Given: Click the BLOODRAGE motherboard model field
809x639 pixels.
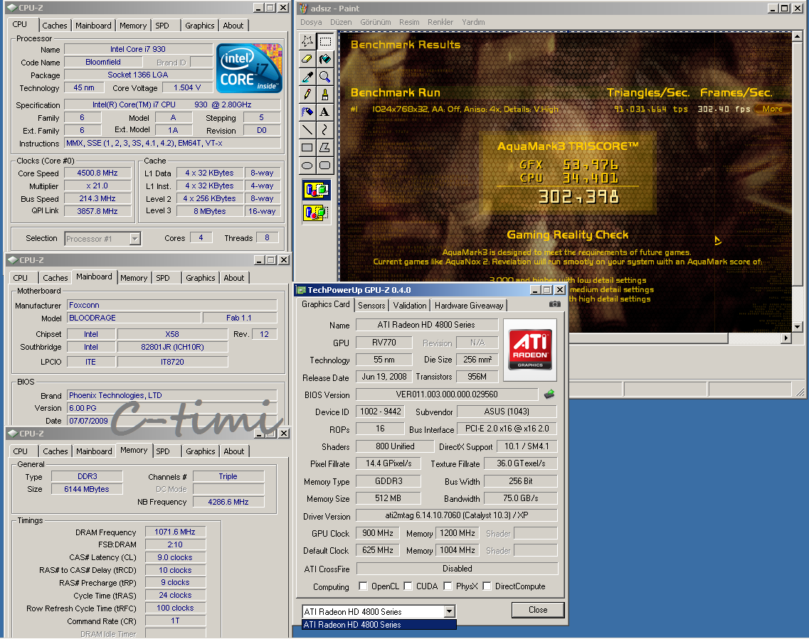Looking at the screenshot, I should 134,318.
